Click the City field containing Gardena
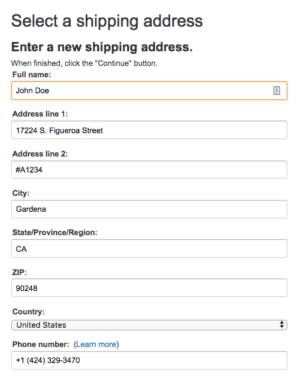This screenshot has height=377, width=302. (x=149, y=209)
